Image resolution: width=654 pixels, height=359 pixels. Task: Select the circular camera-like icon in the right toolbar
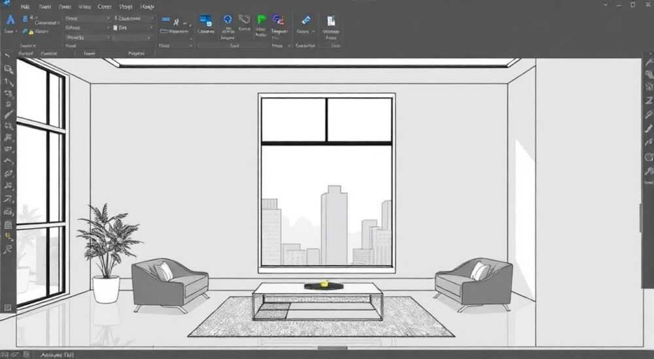click(x=649, y=157)
